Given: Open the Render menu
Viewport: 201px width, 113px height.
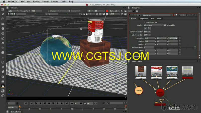Looking at the screenshot, I should click(x=55, y=2).
